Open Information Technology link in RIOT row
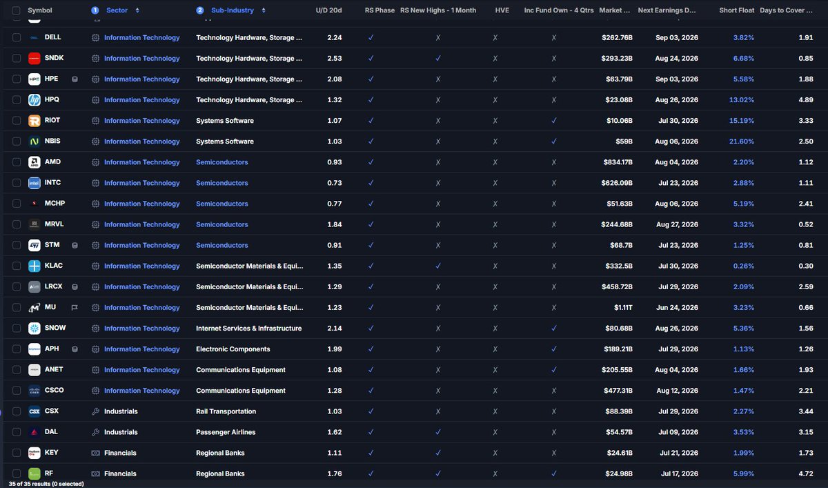The image size is (828, 488). click(x=141, y=121)
